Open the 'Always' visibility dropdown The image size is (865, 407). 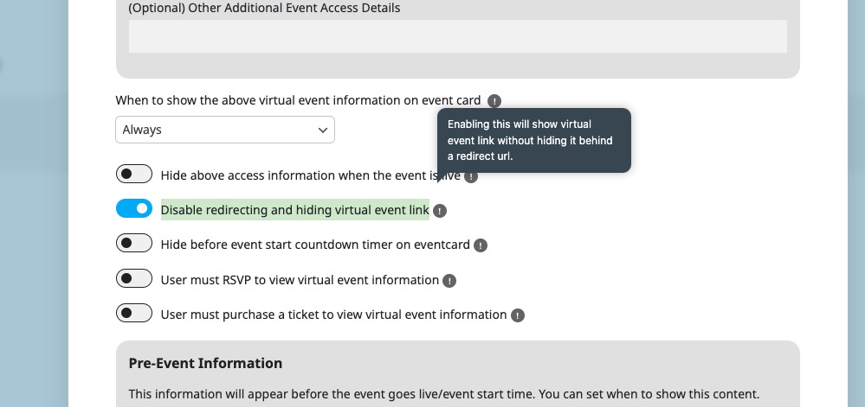(x=225, y=130)
